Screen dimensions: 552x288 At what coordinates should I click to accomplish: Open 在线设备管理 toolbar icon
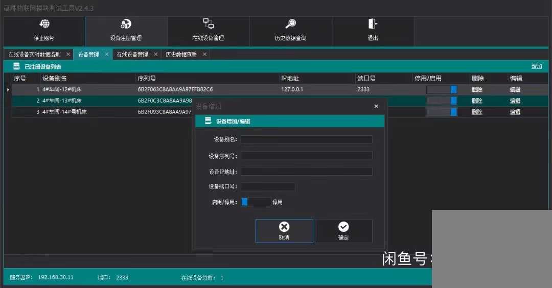[x=208, y=23]
